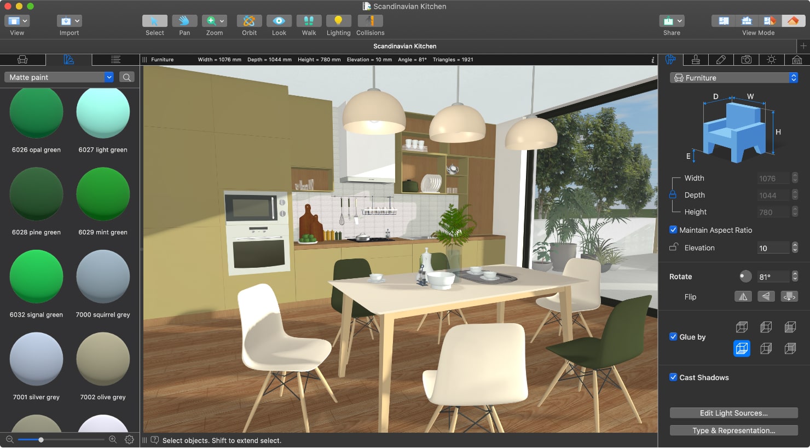The height and width of the screenshot is (448, 810).
Task: Open the furniture library tab with armchair icon
Action: [x=22, y=59]
